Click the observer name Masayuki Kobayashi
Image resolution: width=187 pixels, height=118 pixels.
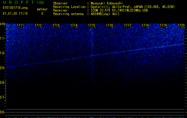pos(107,3)
